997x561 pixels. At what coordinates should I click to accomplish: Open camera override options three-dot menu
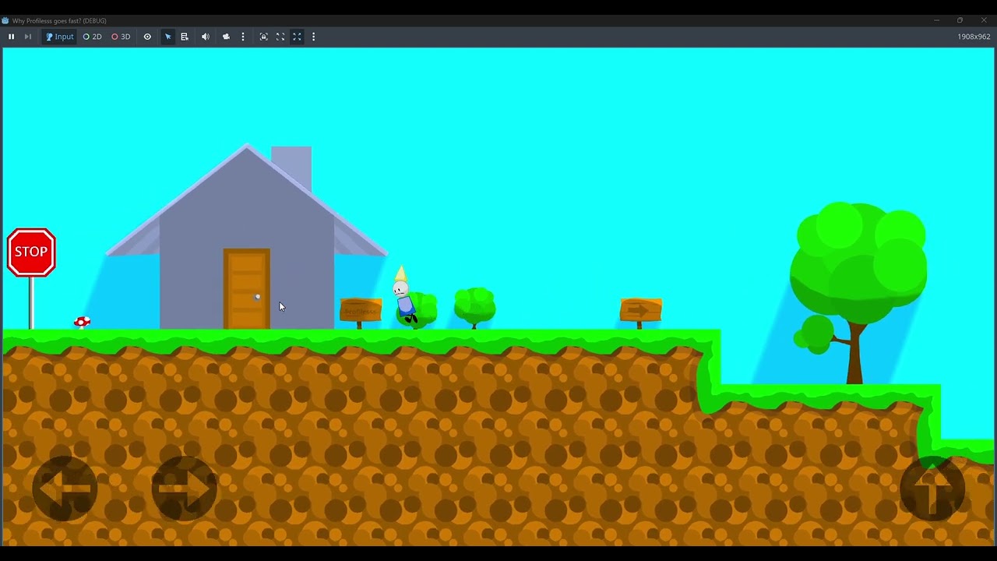tap(243, 37)
